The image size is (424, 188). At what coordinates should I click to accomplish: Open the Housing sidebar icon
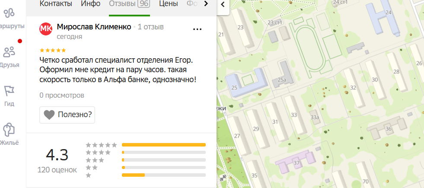pyautogui.click(x=10, y=130)
